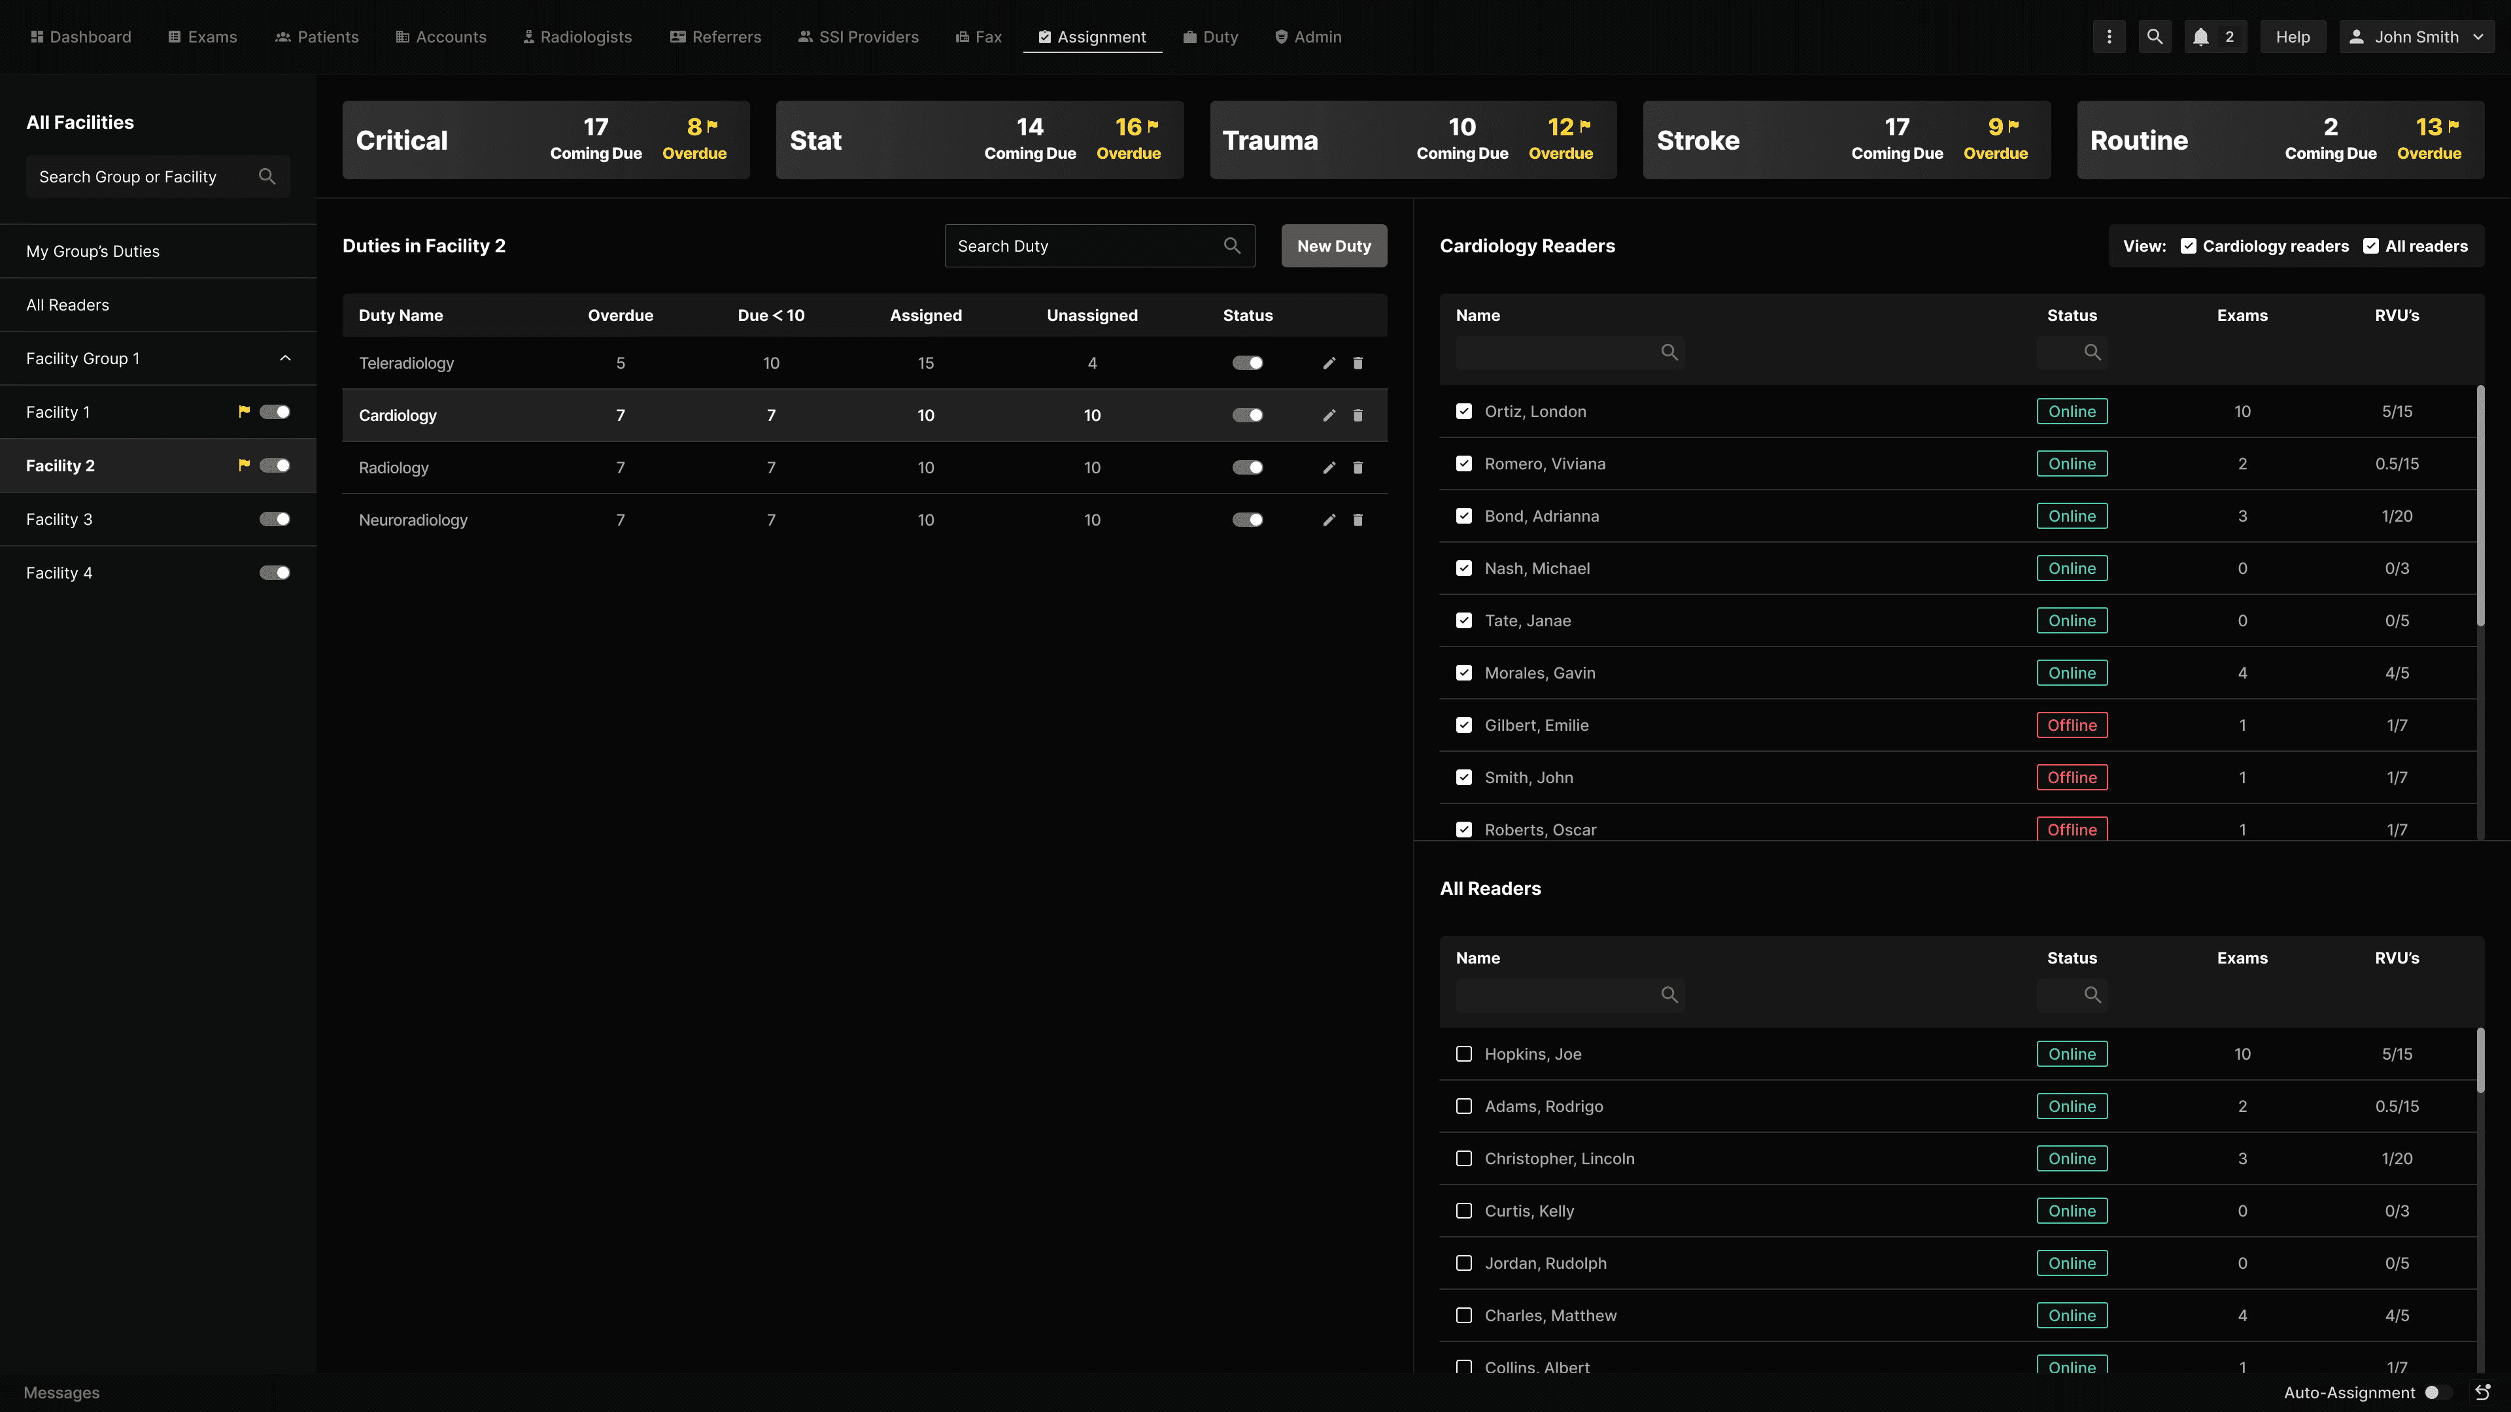Click the top bar search magnifier icon
This screenshot has width=2511, height=1412.
tap(2155, 37)
